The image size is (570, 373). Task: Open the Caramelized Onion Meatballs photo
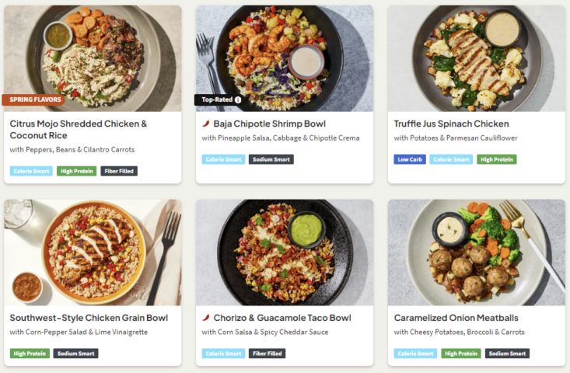click(476, 251)
